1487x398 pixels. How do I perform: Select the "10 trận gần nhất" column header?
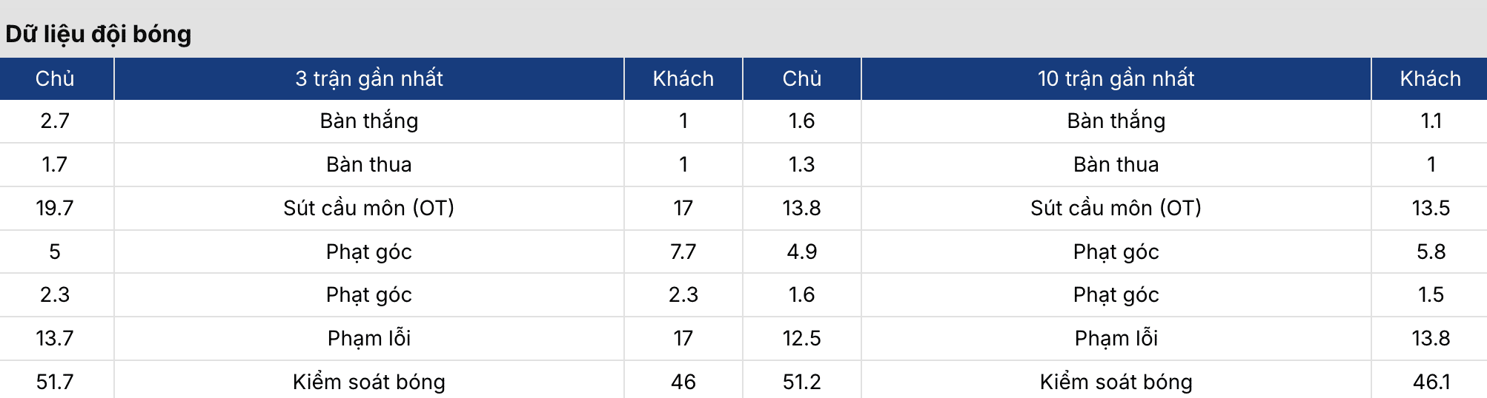tap(1116, 78)
